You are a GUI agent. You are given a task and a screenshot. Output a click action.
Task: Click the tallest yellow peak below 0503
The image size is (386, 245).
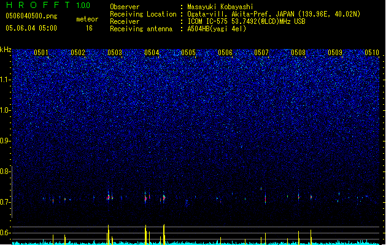[109, 235]
